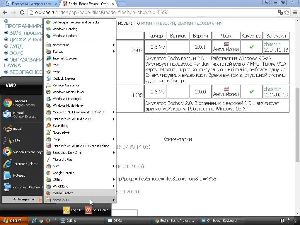Image resolution: width=300 pixels, height=225 pixels.
Task: Open zhasmin uploader link dated 2015.02.09
Action: pyautogui.click(x=272, y=89)
